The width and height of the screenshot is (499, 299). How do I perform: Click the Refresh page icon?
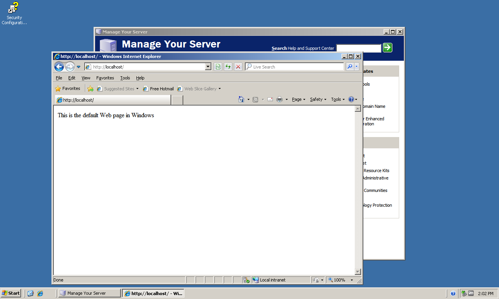(228, 67)
